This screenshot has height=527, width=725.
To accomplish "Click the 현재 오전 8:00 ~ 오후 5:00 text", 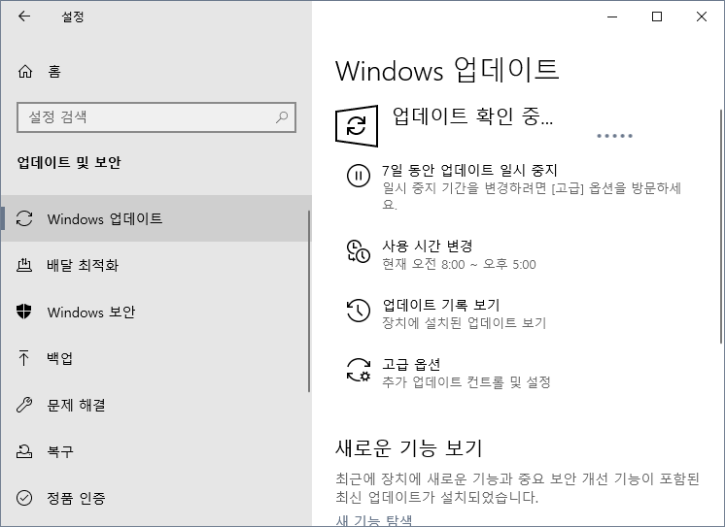I will pos(459,264).
